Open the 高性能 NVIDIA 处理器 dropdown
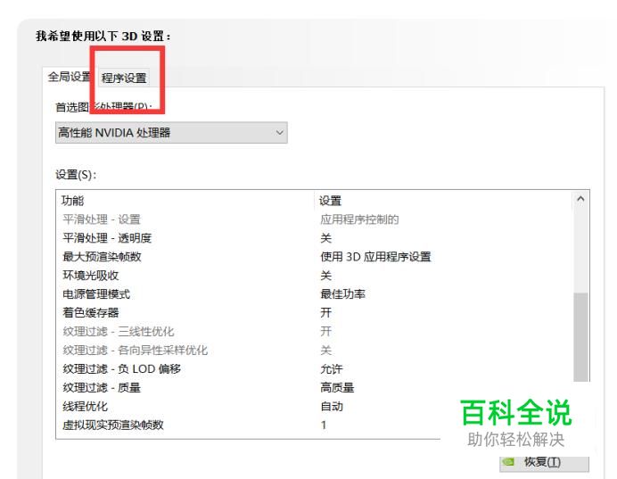Image resolution: width=617 pixels, height=479 pixels. click(x=171, y=133)
